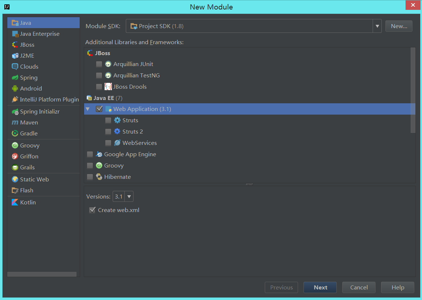Click the Struts 2 gear icon
The height and width of the screenshot is (300, 422).
(x=117, y=132)
